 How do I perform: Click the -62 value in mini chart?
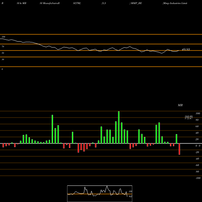130,196
